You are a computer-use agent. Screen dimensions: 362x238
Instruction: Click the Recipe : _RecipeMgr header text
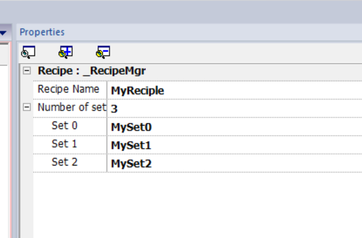tap(92, 71)
